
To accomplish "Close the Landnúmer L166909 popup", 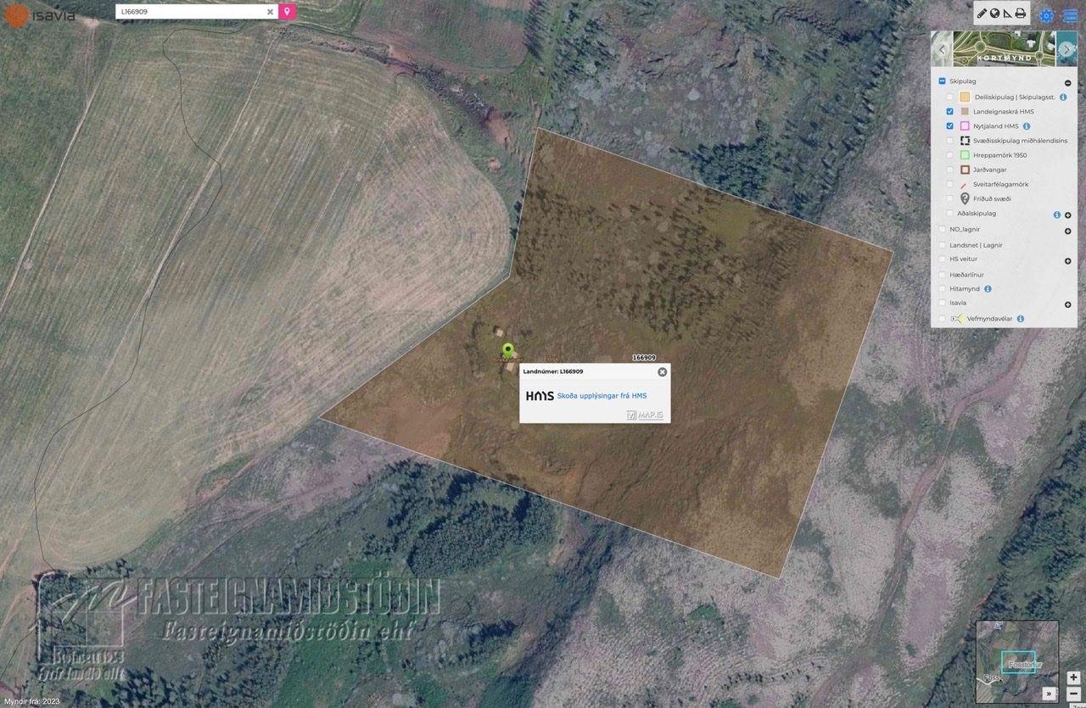I will [662, 371].
